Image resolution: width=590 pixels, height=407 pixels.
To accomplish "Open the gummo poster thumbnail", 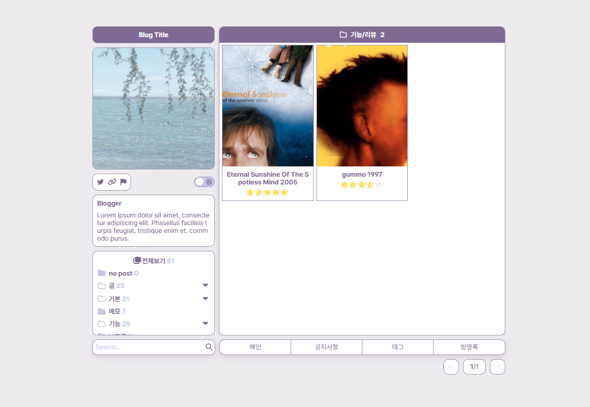I will (362, 106).
